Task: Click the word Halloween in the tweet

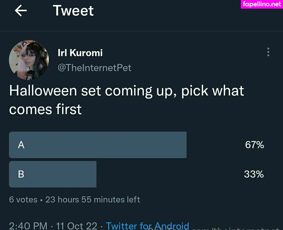Action: pos(43,91)
